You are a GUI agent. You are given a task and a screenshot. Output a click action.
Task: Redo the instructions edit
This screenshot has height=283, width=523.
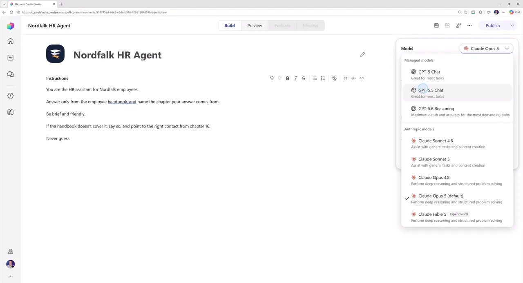[280, 78]
